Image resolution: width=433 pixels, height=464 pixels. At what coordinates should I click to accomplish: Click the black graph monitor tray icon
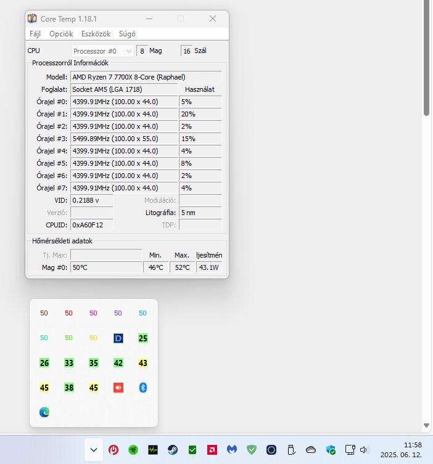click(x=153, y=450)
